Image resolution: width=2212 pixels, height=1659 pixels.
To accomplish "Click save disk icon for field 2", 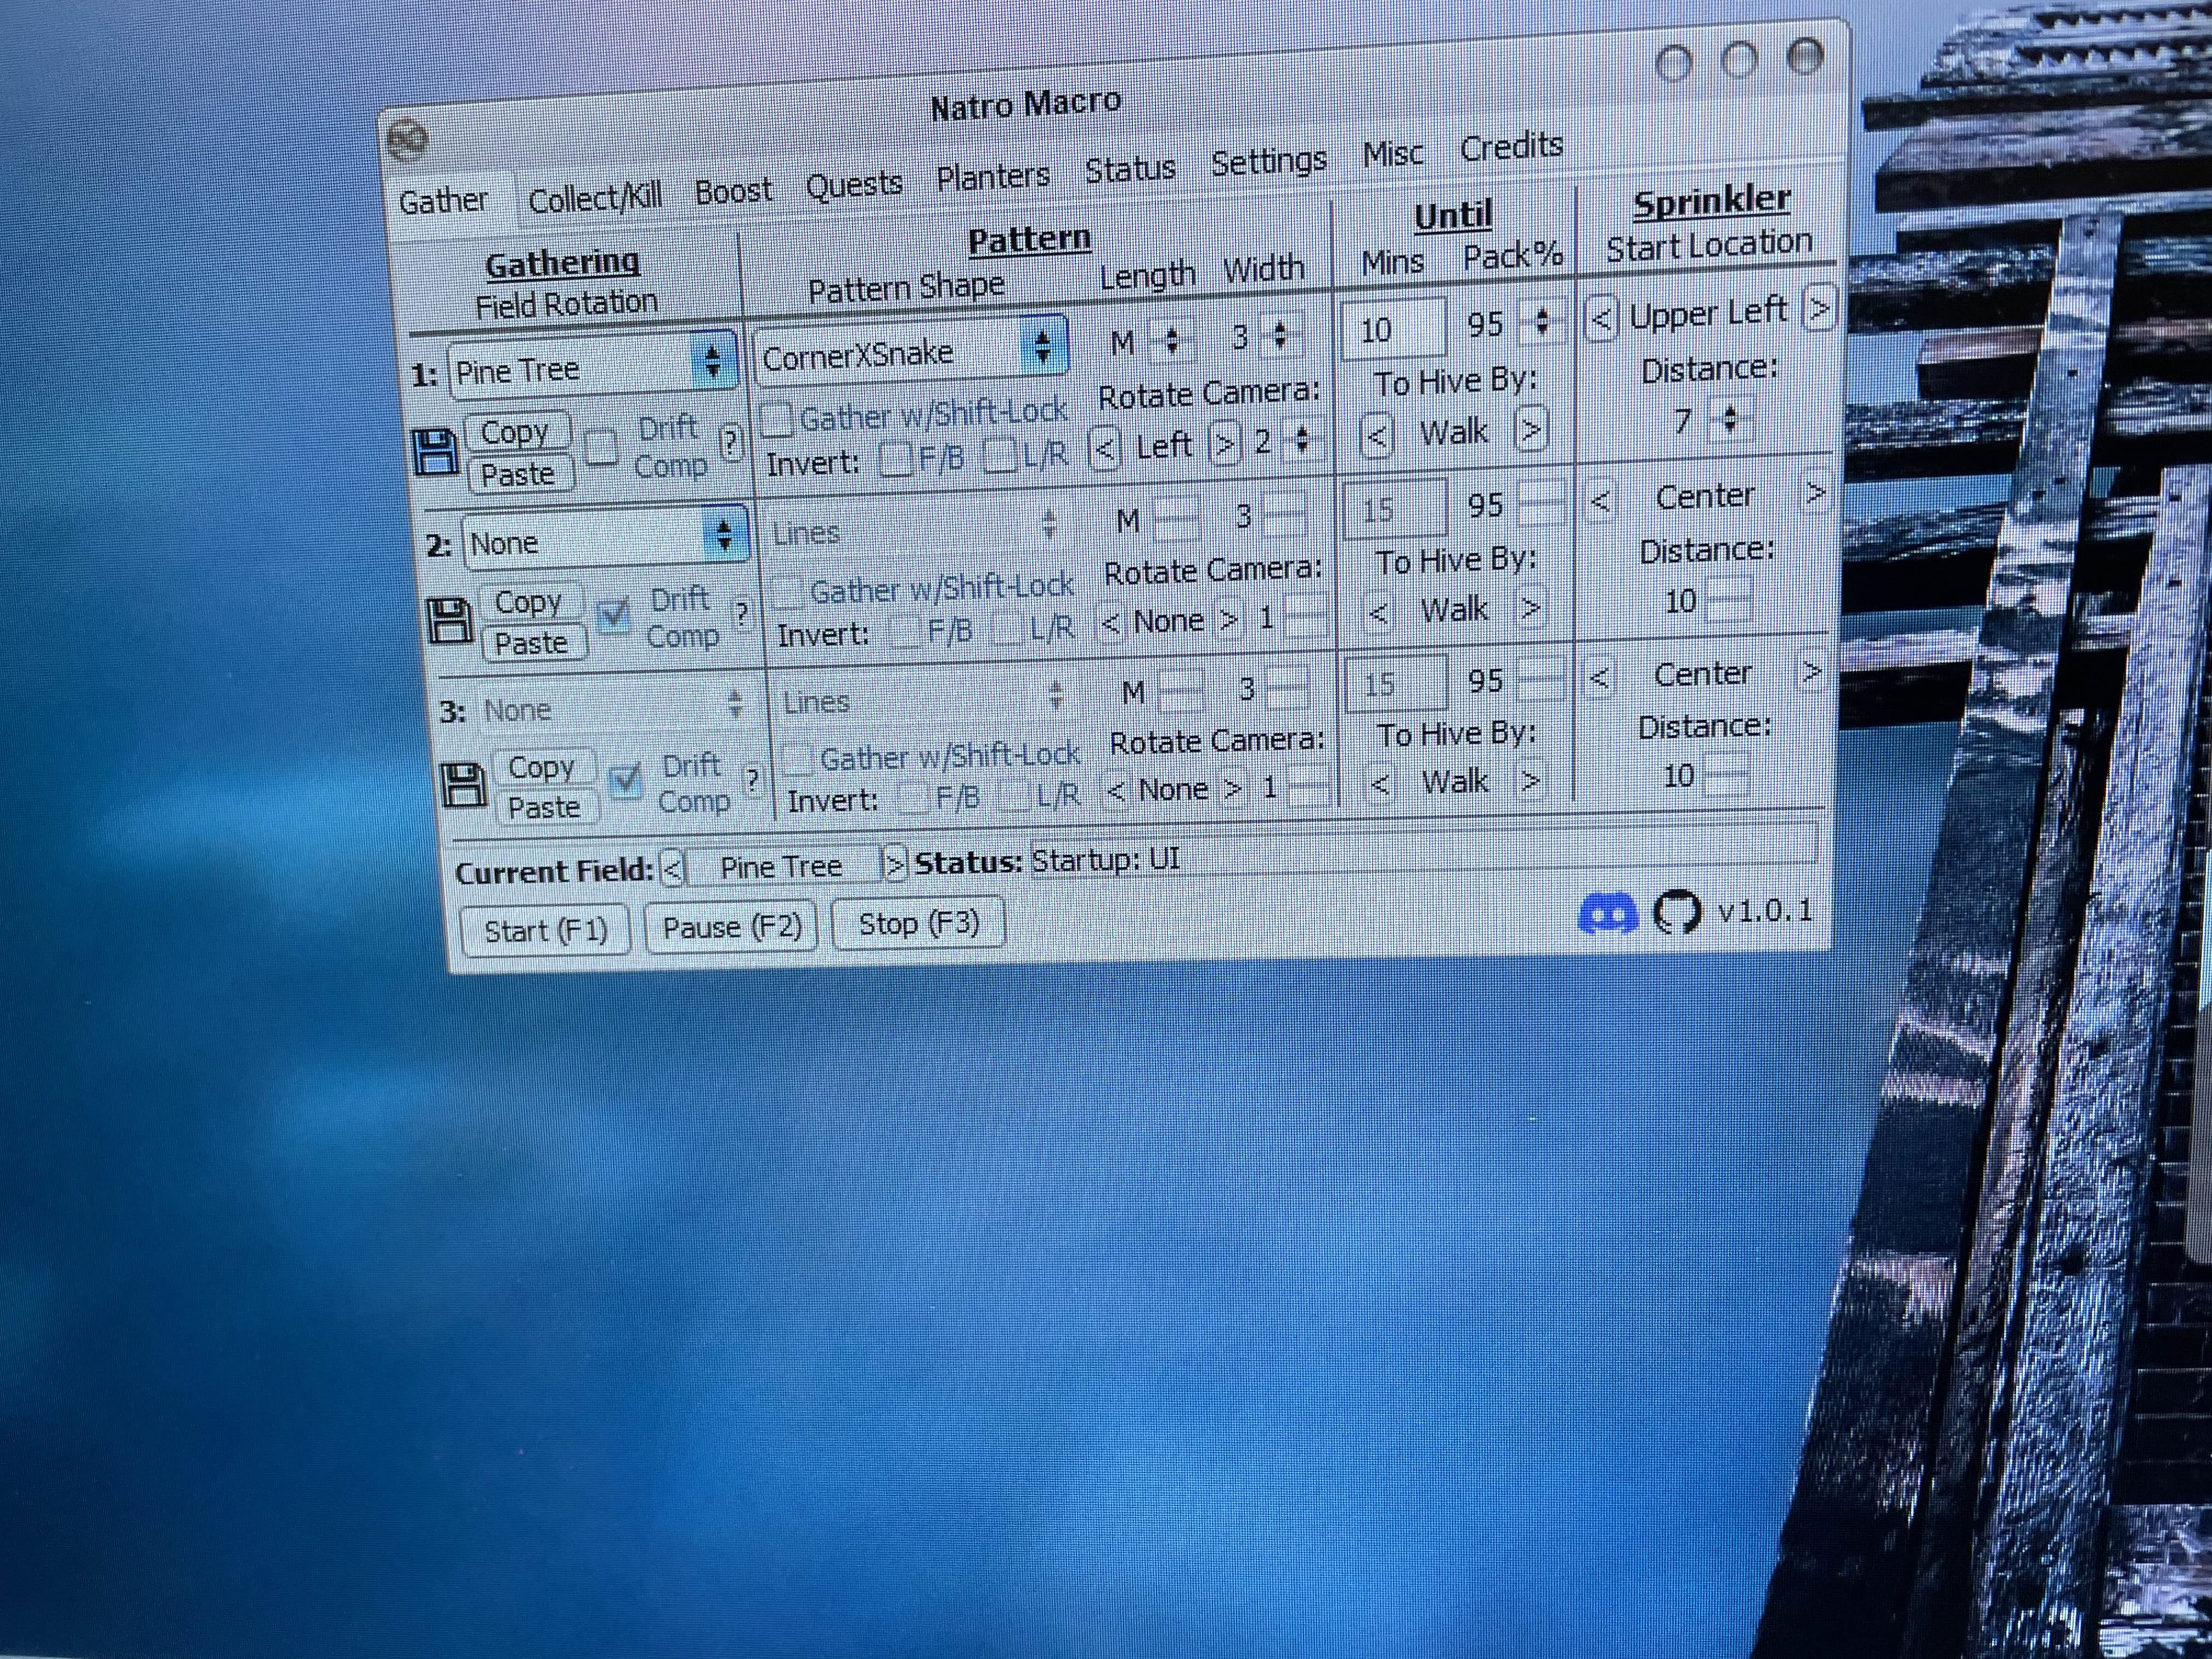I will 450,621.
